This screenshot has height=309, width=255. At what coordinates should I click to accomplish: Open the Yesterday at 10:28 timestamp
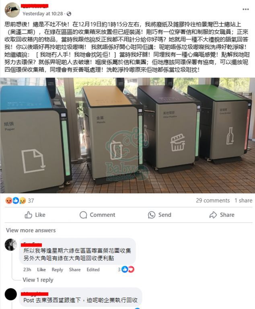(x=43, y=14)
